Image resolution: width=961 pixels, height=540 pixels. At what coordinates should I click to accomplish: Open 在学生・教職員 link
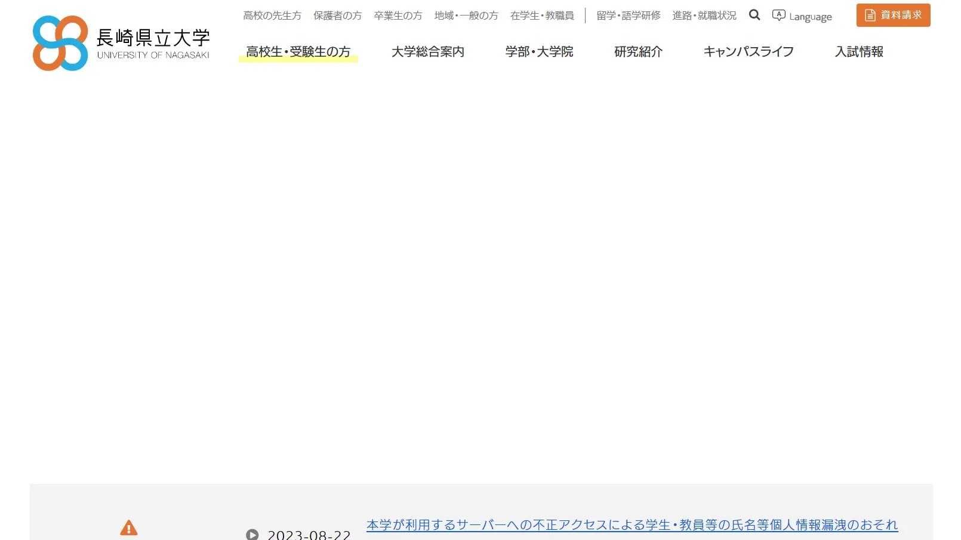542,16
